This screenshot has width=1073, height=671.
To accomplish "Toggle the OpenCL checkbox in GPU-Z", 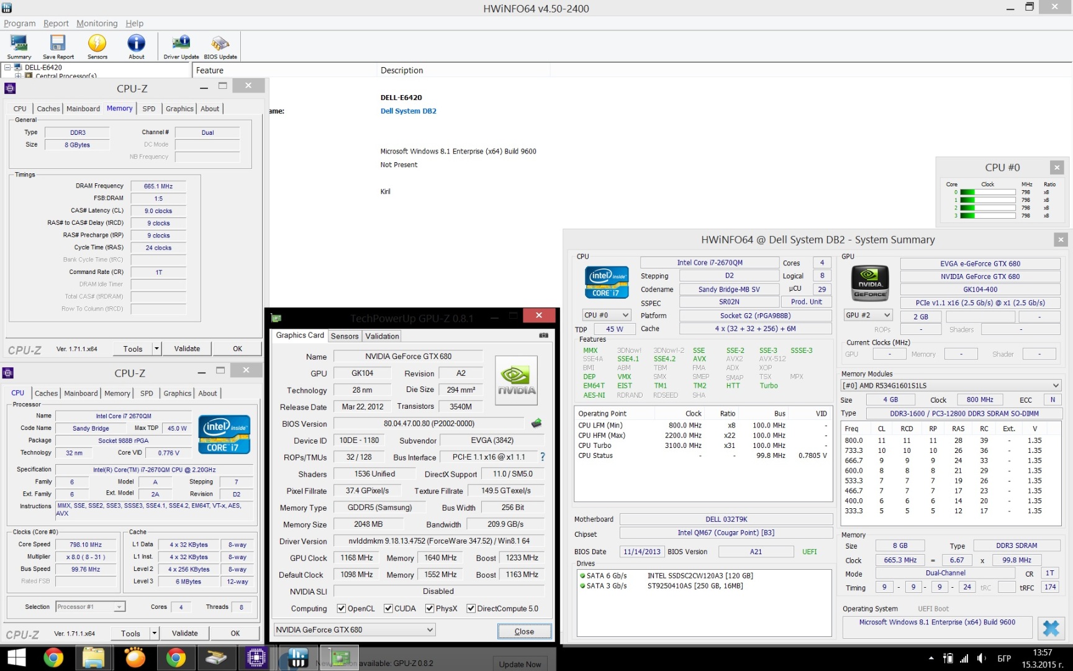I will [x=341, y=608].
